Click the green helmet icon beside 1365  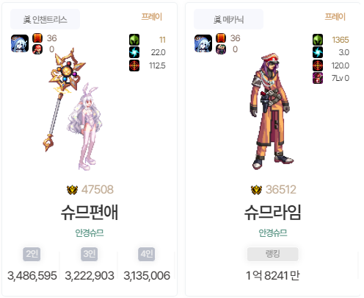(318, 40)
